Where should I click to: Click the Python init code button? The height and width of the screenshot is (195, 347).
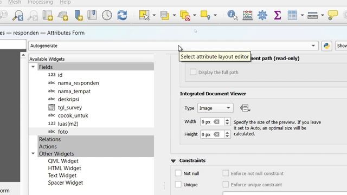[326, 45]
